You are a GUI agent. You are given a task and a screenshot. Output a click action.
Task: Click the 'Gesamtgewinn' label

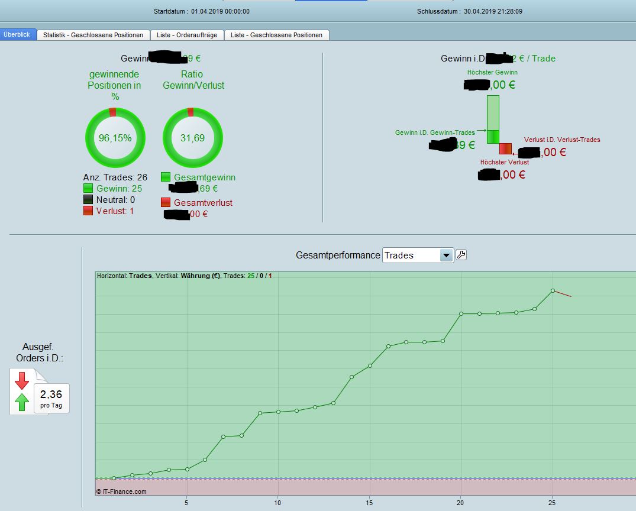(x=205, y=177)
